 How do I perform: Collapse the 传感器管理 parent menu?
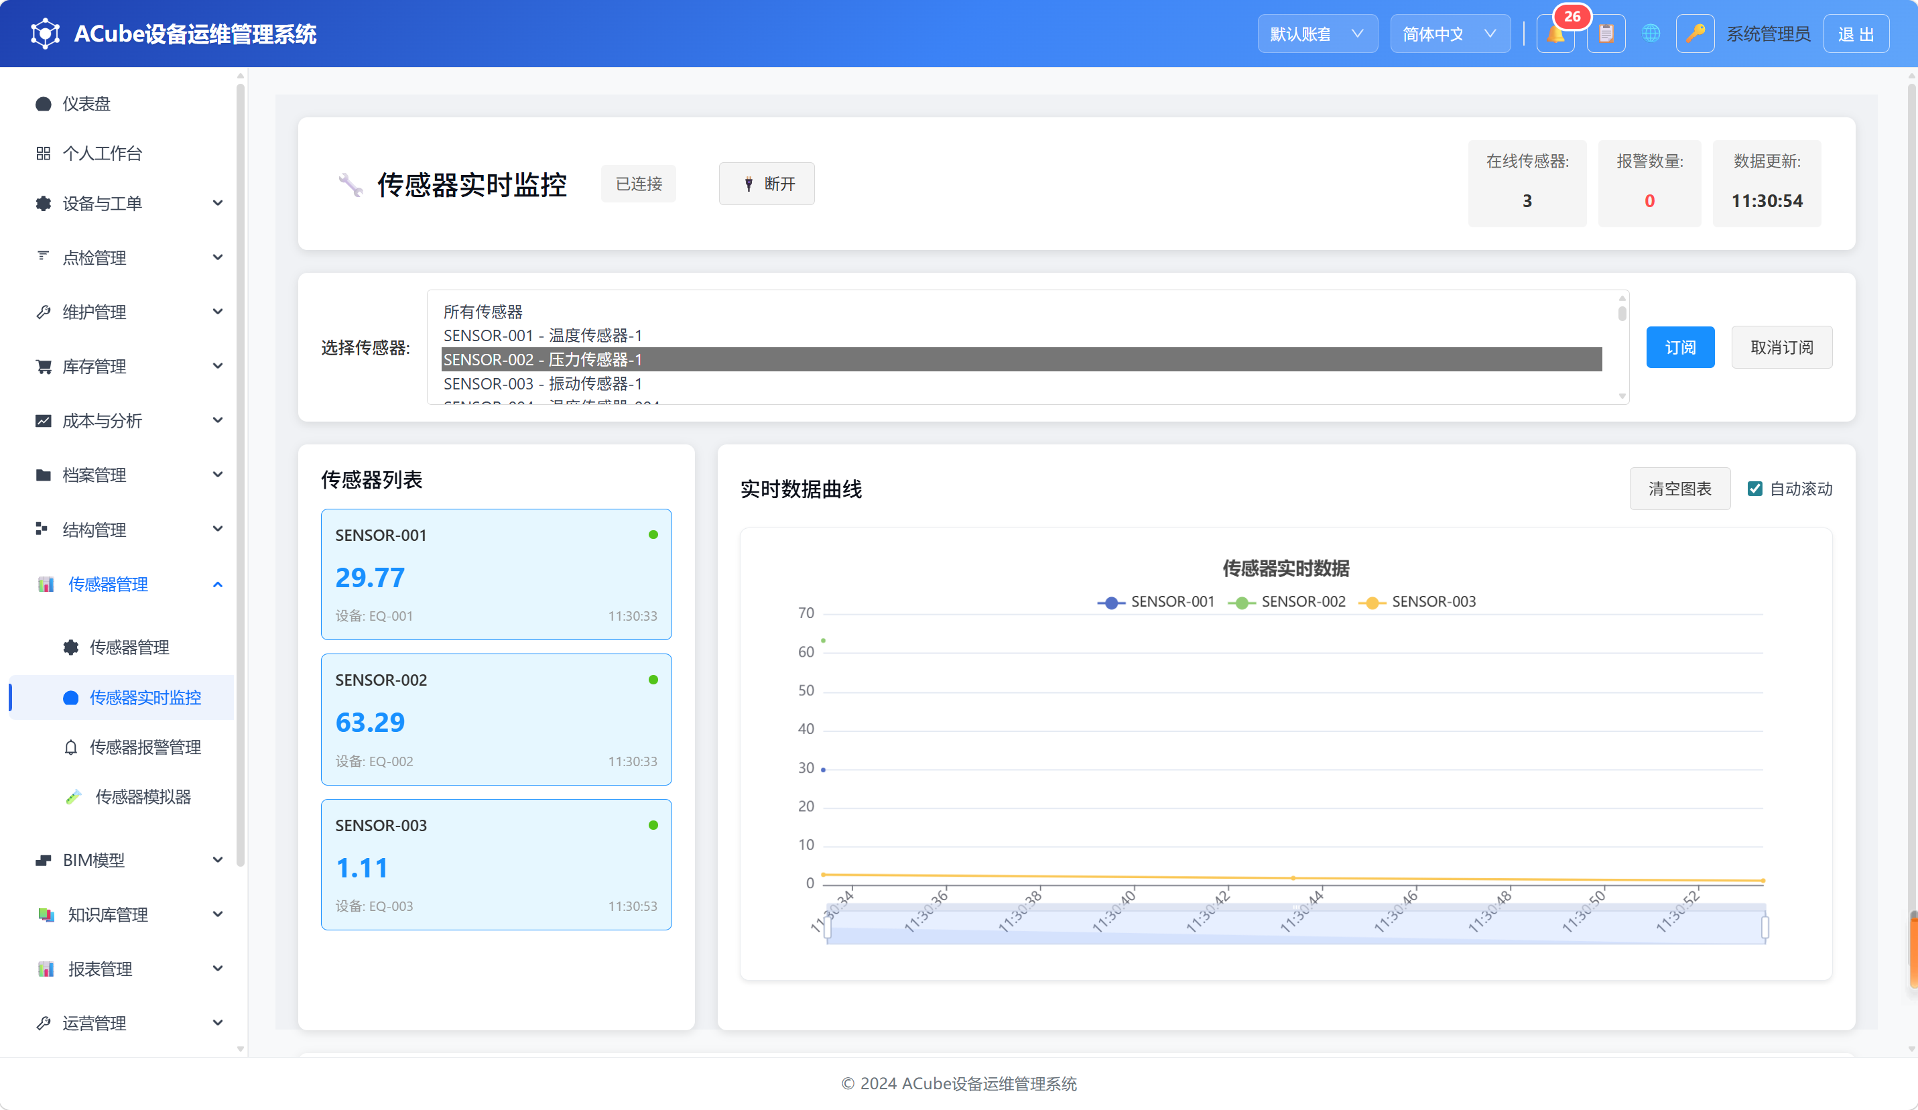[x=122, y=584]
